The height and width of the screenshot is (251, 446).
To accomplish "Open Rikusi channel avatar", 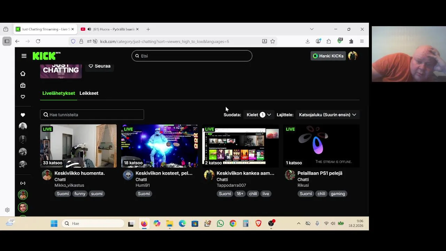I will pos(290,175).
